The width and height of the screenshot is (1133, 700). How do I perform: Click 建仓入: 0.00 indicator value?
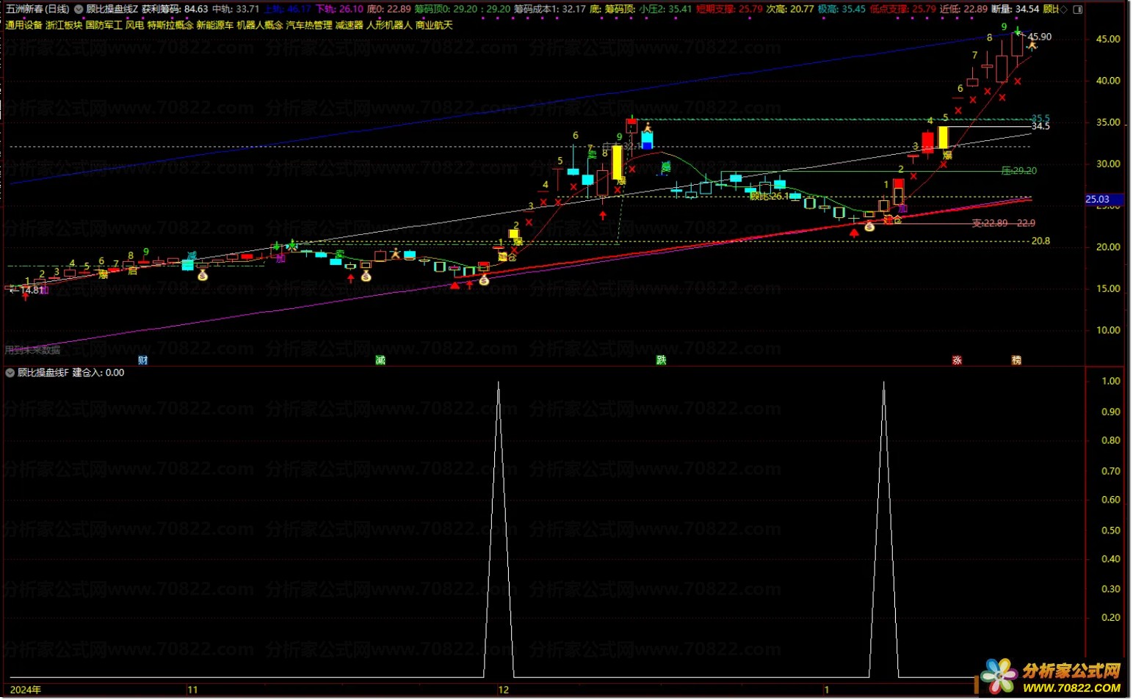coord(98,373)
